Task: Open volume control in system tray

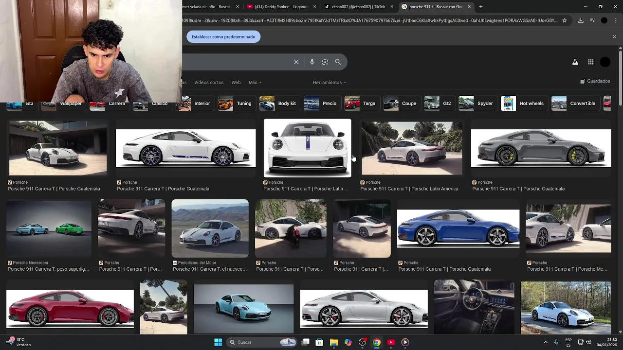Action: 588,342
